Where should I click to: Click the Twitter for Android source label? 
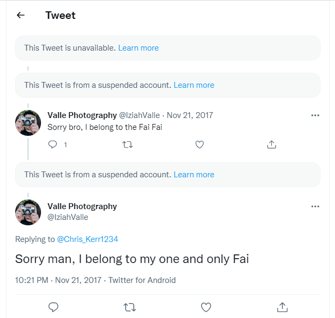pos(142,280)
